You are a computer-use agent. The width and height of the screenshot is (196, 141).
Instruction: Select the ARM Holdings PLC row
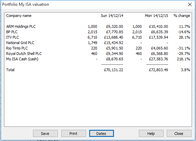(x=98, y=26)
